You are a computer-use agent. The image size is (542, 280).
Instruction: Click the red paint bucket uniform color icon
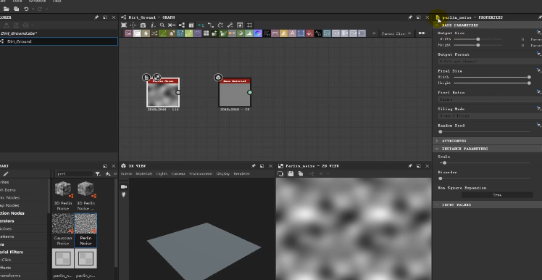click(x=309, y=33)
